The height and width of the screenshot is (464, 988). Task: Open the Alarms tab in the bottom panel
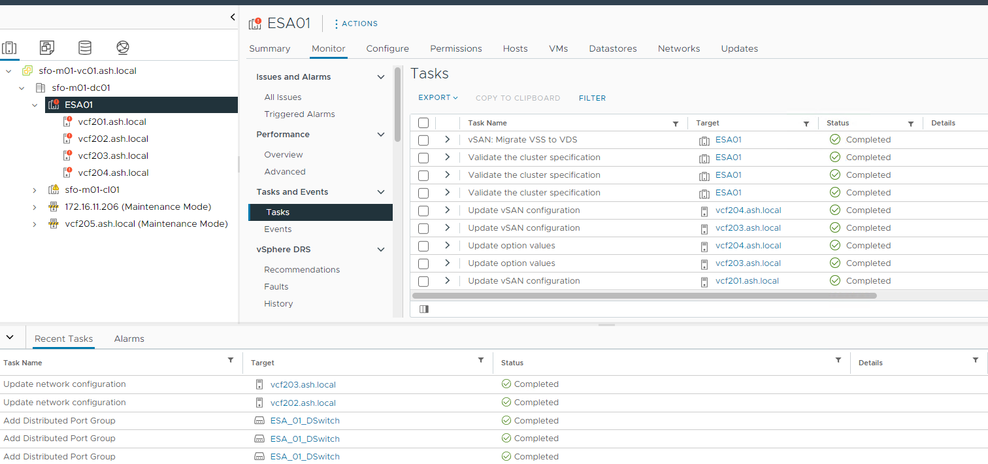coord(129,339)
